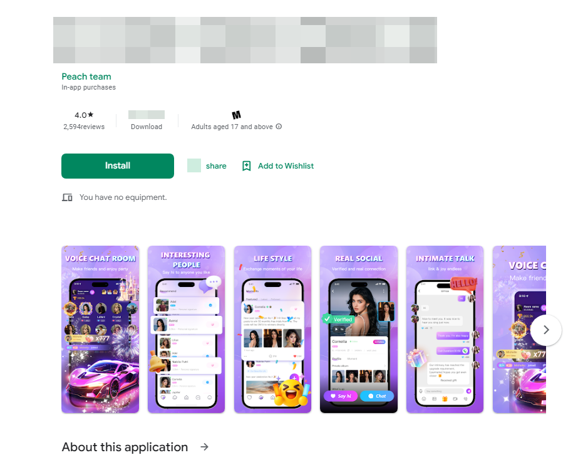Open the Voice Chat Room screenshot
Viewport: 578px width, 465px height.
[100, 329]
